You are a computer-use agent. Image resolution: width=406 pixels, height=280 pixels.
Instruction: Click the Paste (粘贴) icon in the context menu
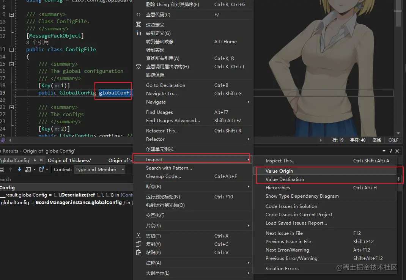point(138,252)
